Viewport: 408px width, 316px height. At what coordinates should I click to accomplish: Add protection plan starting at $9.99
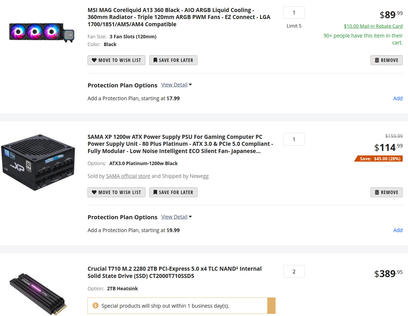click(398, 230)
